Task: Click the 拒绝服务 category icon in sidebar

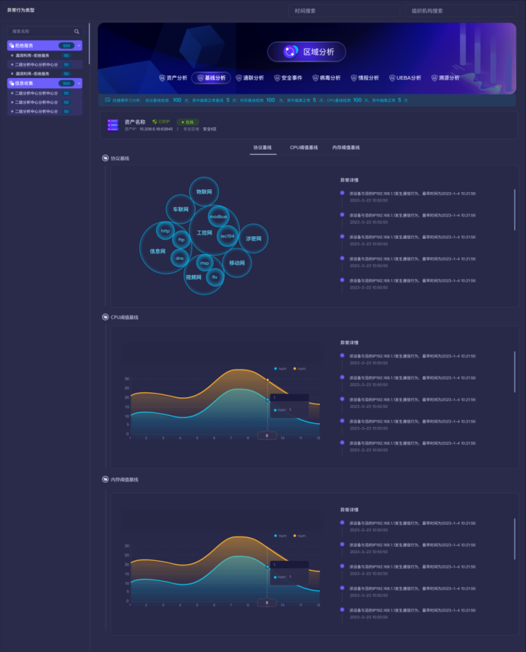Action: 11,46
